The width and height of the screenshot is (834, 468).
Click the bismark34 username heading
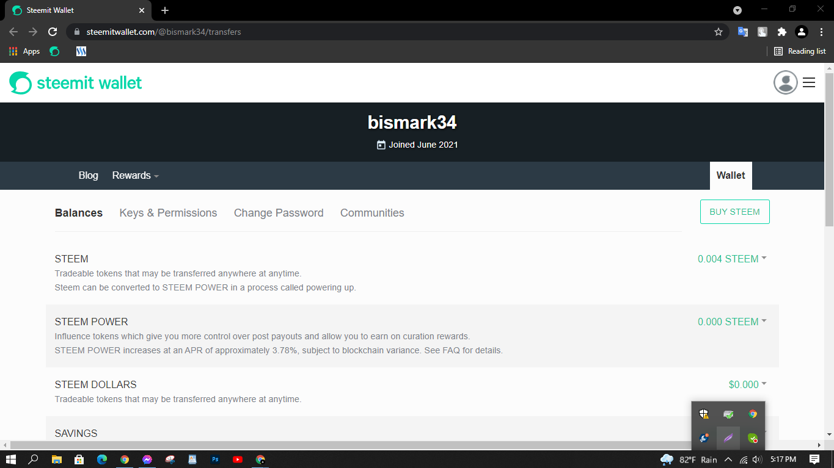tap(412, 123)
